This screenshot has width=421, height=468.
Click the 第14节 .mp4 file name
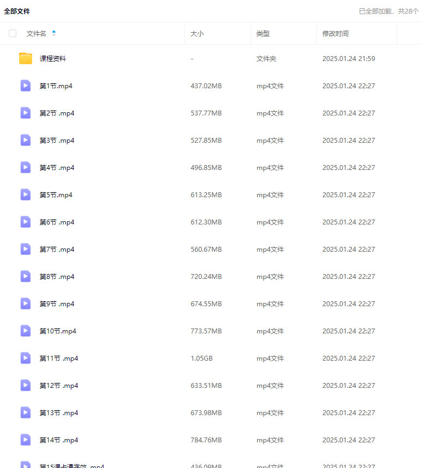click(x=59, y=440)
